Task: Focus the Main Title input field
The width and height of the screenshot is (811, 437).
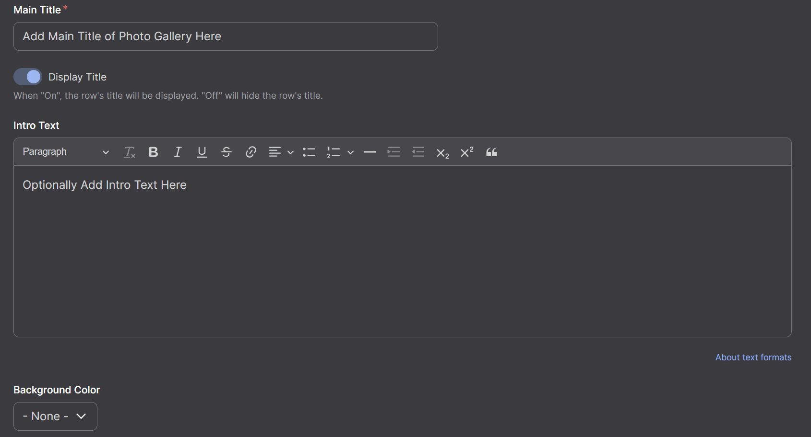Action: pos(226,36)
